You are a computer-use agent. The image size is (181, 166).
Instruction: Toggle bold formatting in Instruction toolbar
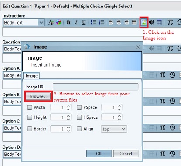pos(68,22)
